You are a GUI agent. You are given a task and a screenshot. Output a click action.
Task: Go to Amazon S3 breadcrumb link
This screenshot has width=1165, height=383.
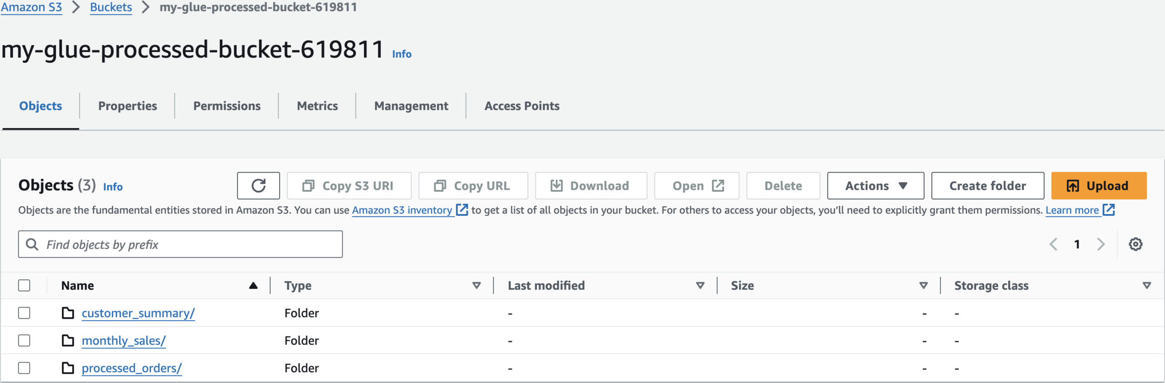(31, 7)
